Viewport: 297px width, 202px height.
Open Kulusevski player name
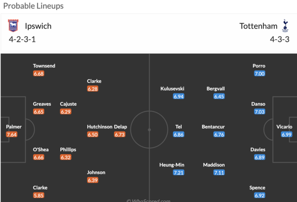tap(172, 88)
